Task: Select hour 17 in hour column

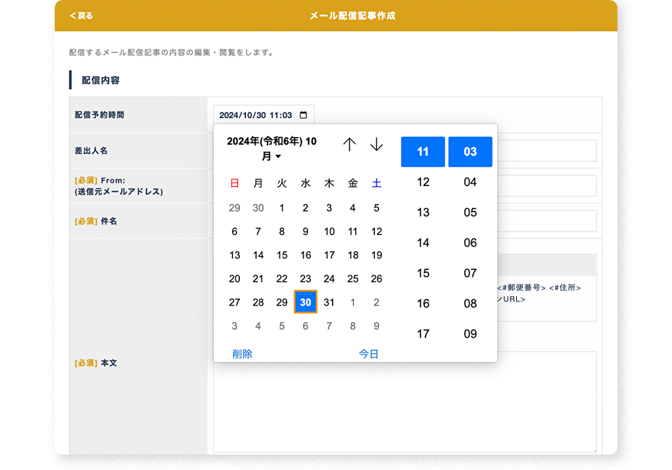Action: point(423,334)
